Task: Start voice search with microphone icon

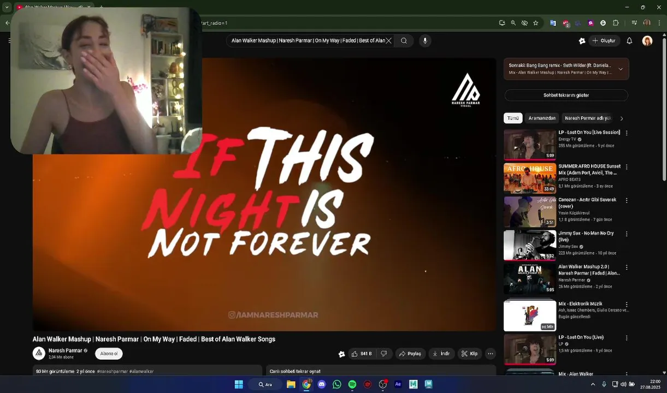Action: [425, 41]
